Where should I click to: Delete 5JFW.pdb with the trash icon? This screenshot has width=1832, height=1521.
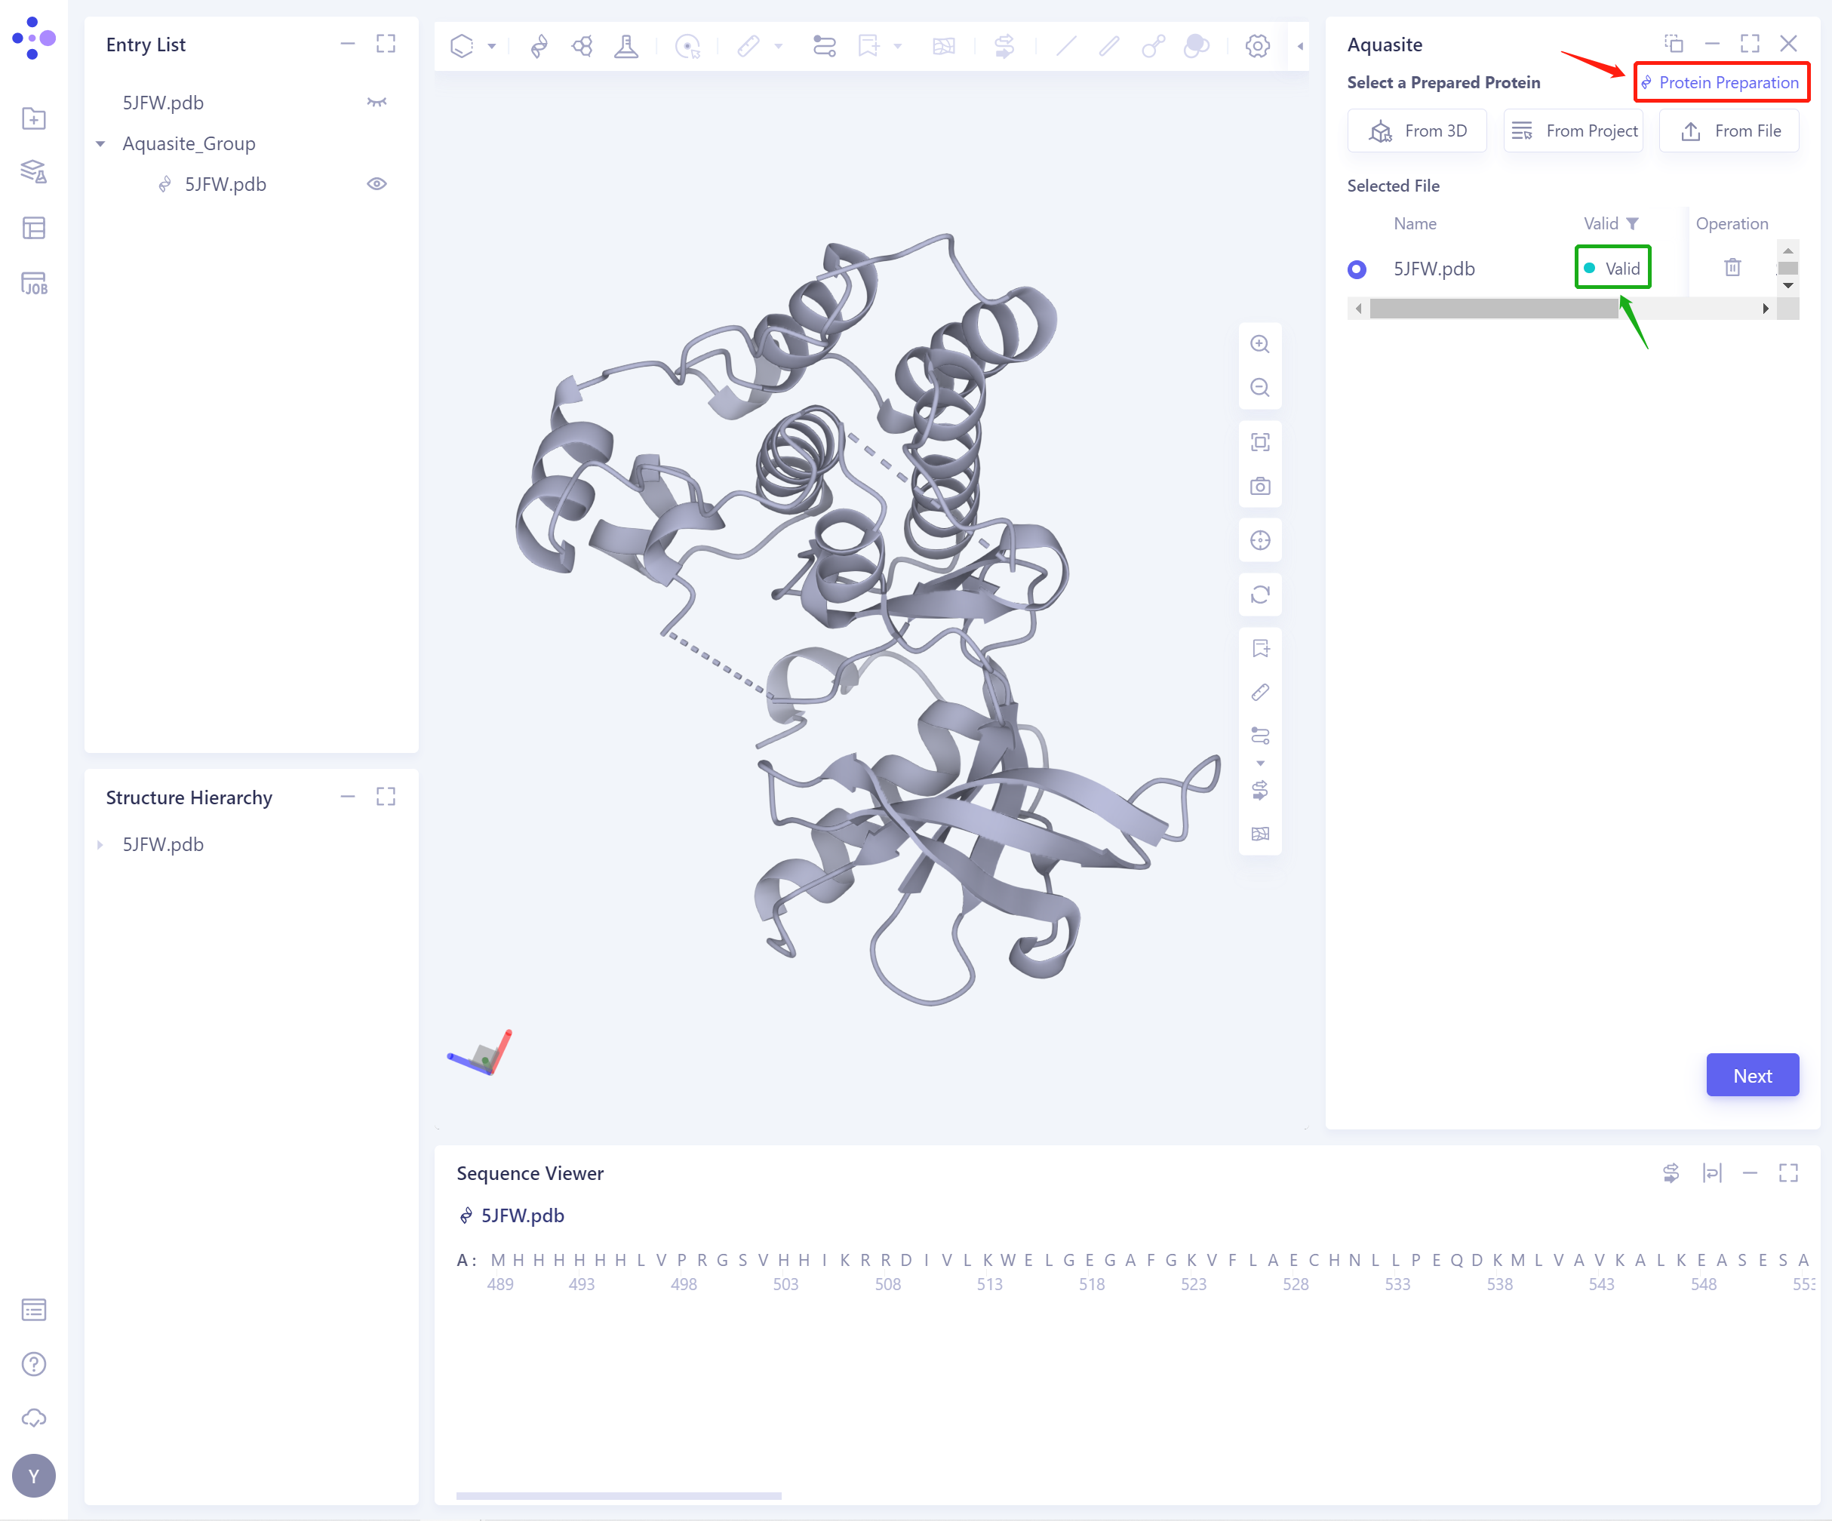[x=1732, y=268]
